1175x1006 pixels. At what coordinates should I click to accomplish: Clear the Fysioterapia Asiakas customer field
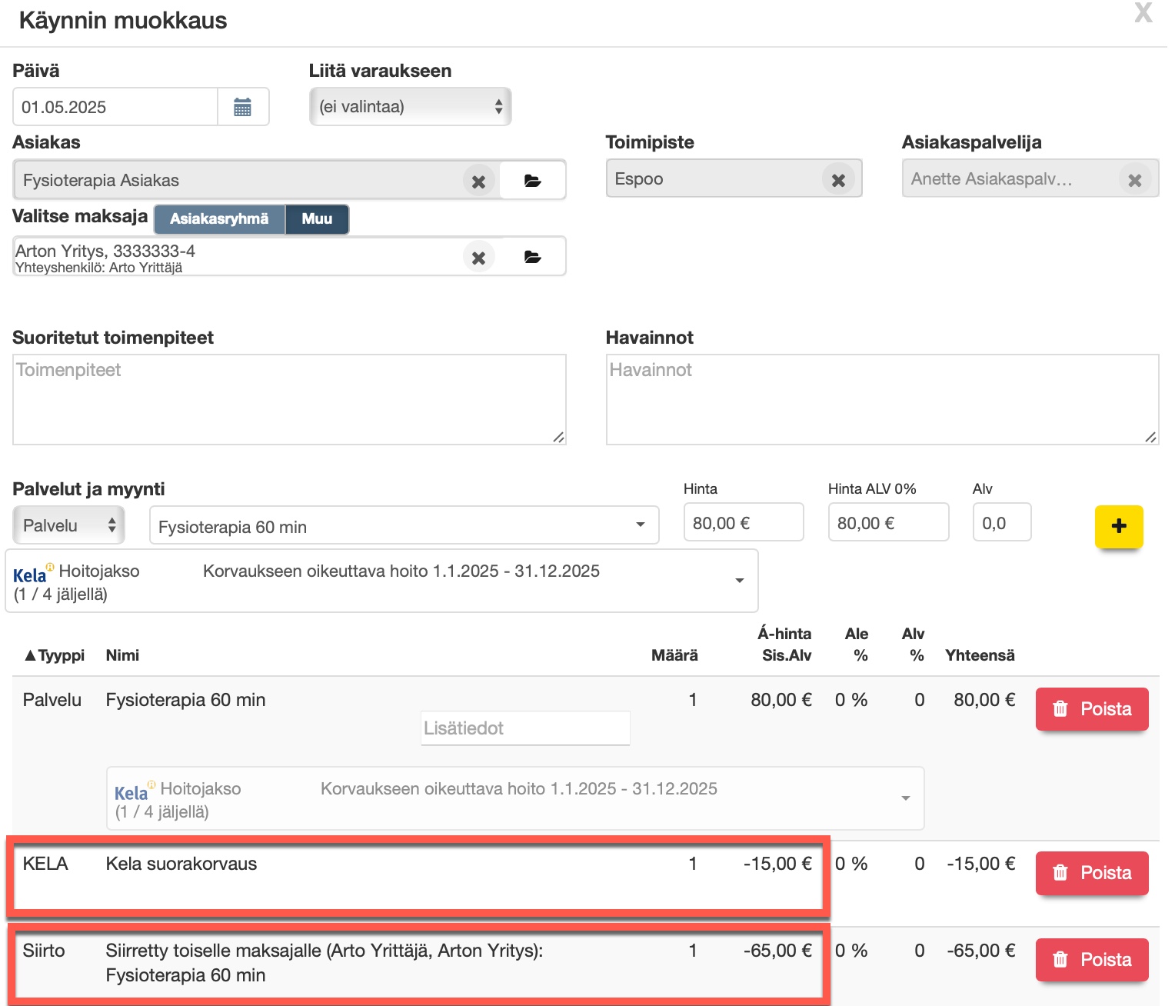(478, 182)
